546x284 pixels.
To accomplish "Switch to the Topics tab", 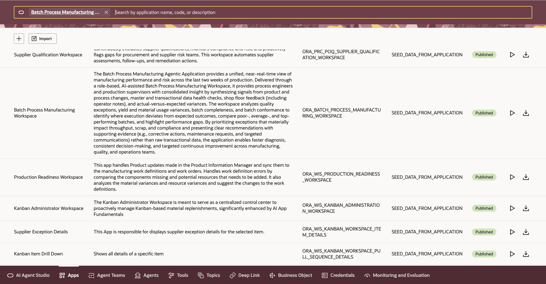I will (x=209, y=275).
